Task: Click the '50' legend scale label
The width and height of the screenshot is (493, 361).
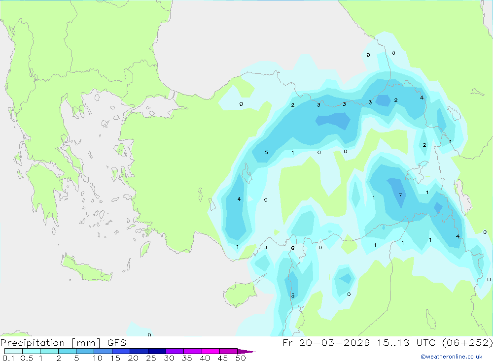Action: point(241,358)
